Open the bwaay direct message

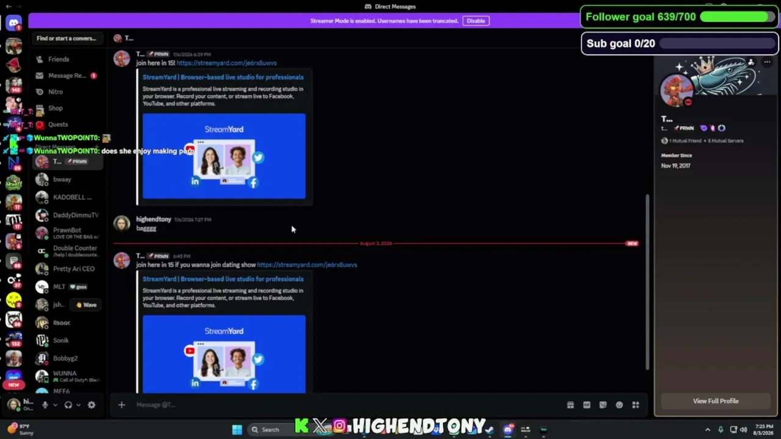click(x=67, y=179)
